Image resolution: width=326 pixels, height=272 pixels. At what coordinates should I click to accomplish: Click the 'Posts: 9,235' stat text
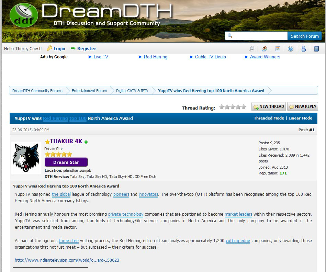pyautogui.click(x=269, y=143)
